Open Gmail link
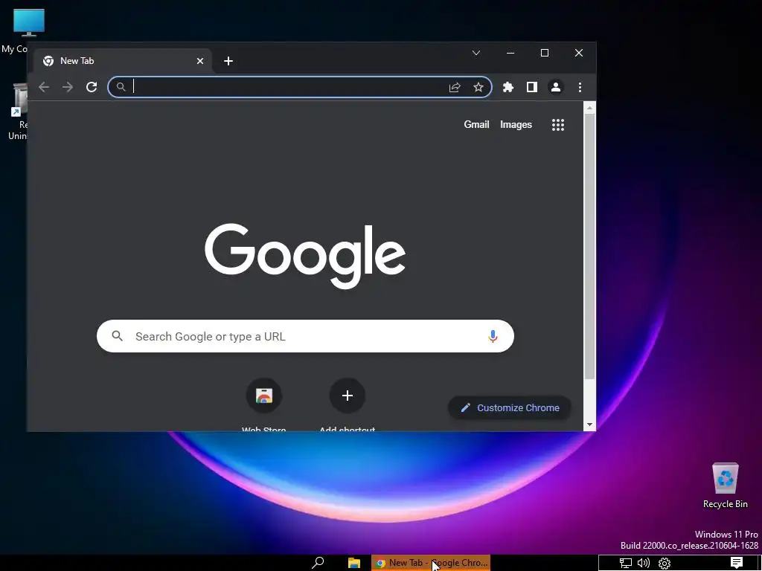This screenshot has width=762, height=571. coord(476,124)
